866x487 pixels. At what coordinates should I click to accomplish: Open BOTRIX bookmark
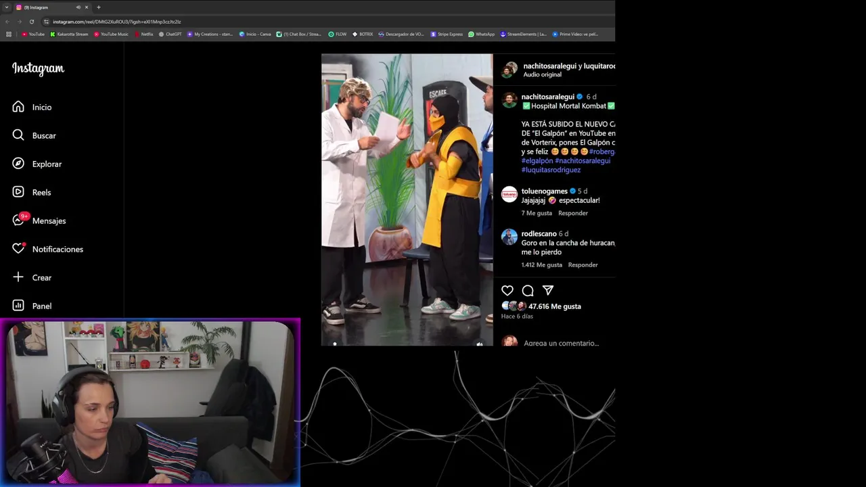pos(363,34)
